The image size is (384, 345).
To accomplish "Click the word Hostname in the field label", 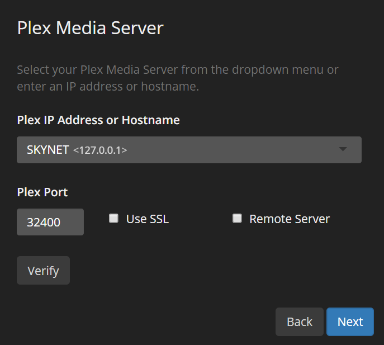I will point(151,120).
